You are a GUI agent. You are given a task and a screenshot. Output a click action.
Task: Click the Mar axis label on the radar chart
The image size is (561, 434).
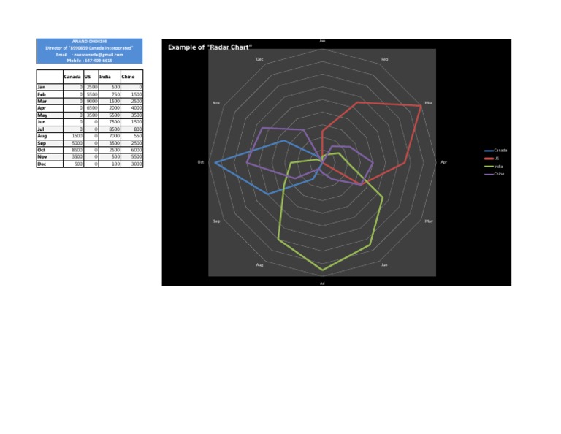coord(428,103)
